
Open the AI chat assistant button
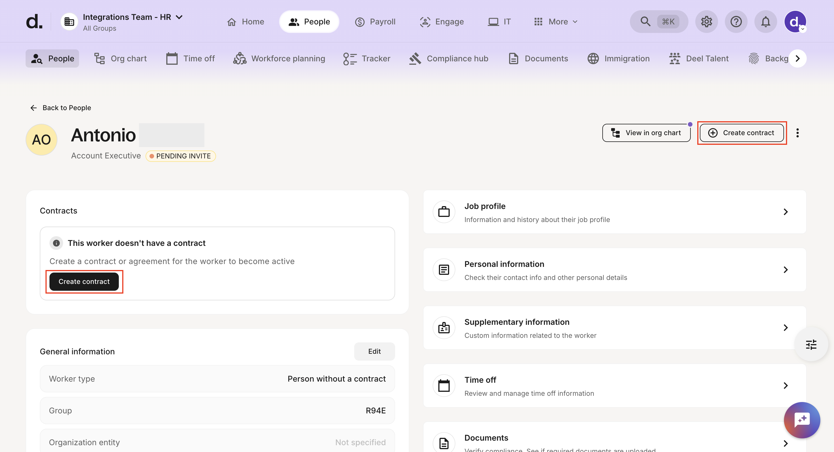point(802,420)
